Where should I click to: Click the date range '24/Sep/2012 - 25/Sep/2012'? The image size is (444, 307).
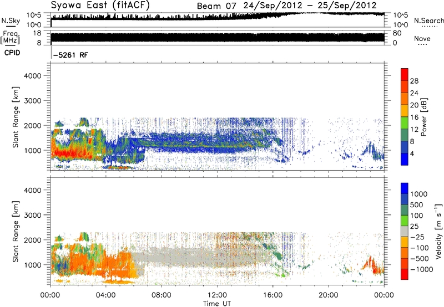pos(310,6)
